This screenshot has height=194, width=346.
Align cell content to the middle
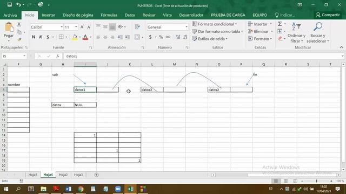(x=105, y=26)
